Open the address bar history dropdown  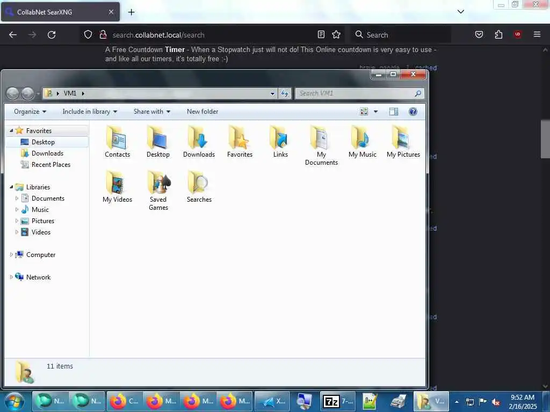pyautogui.click(x=272, y=93)
